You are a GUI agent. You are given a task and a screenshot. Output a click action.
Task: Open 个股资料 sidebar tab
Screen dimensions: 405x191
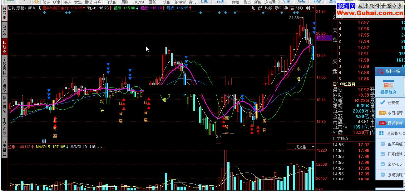[x=4, y=66]
